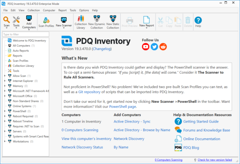Click 0 Computers Scanning in status bar
Image resolution: width=240 pixels, height=164 pixels.
coord(169,160)
